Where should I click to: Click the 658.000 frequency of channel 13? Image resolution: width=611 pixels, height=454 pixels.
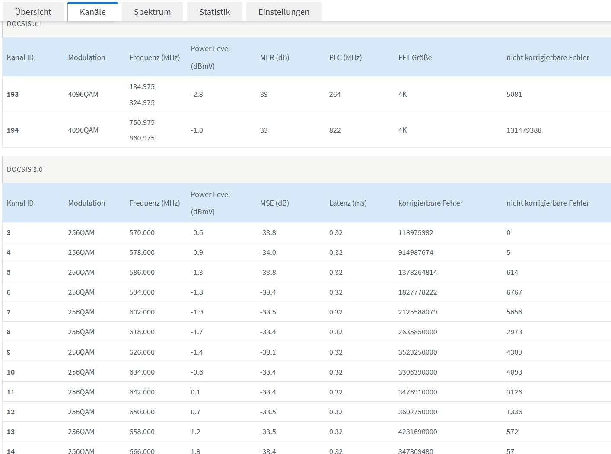(142, 432)
